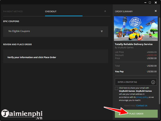Click 'By tinyBuild Games' publisher text
This screenshot has height=121, width=161.
tap(124, 47)
